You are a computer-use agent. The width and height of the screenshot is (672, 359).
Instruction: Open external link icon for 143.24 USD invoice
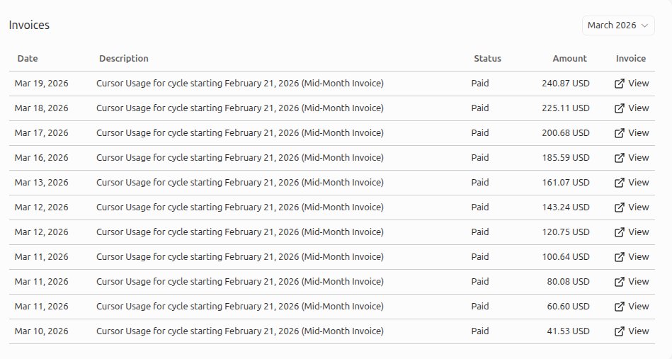pyautogui.click(x=620, y=207)
